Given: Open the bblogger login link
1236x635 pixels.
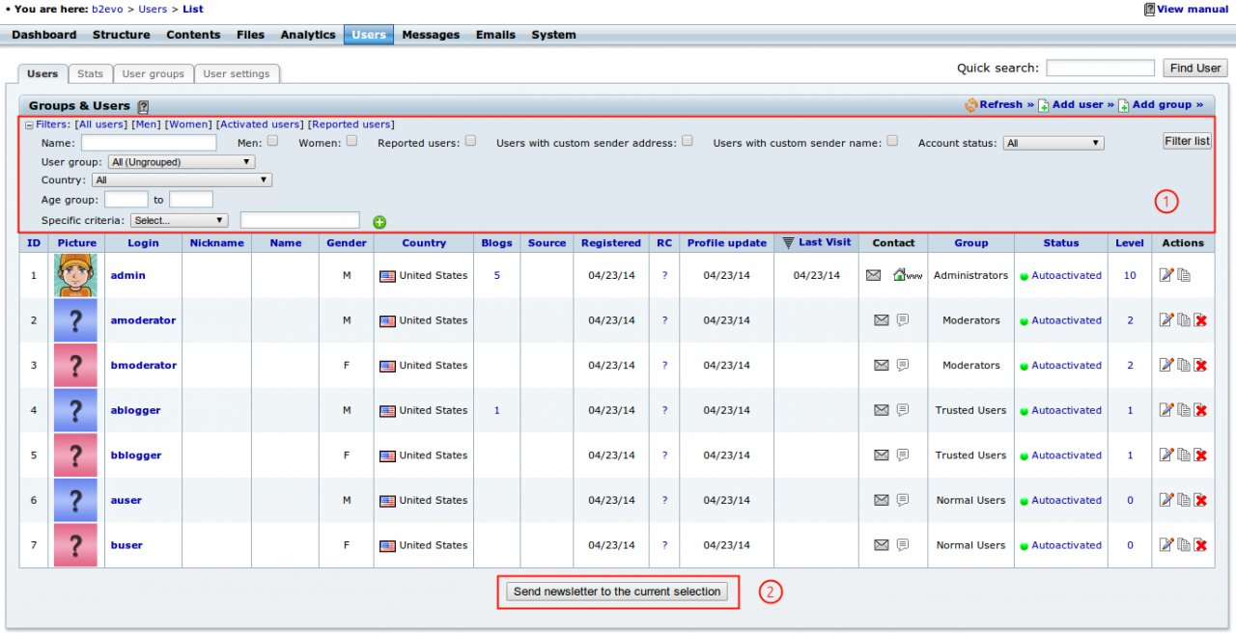Looking at the screenshot, I should point(136,456).
